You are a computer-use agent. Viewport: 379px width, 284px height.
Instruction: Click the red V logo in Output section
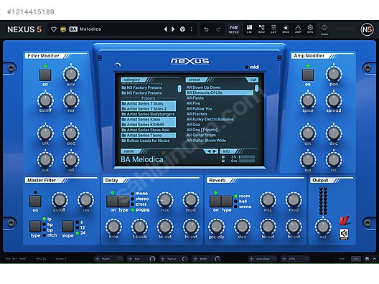345,220
